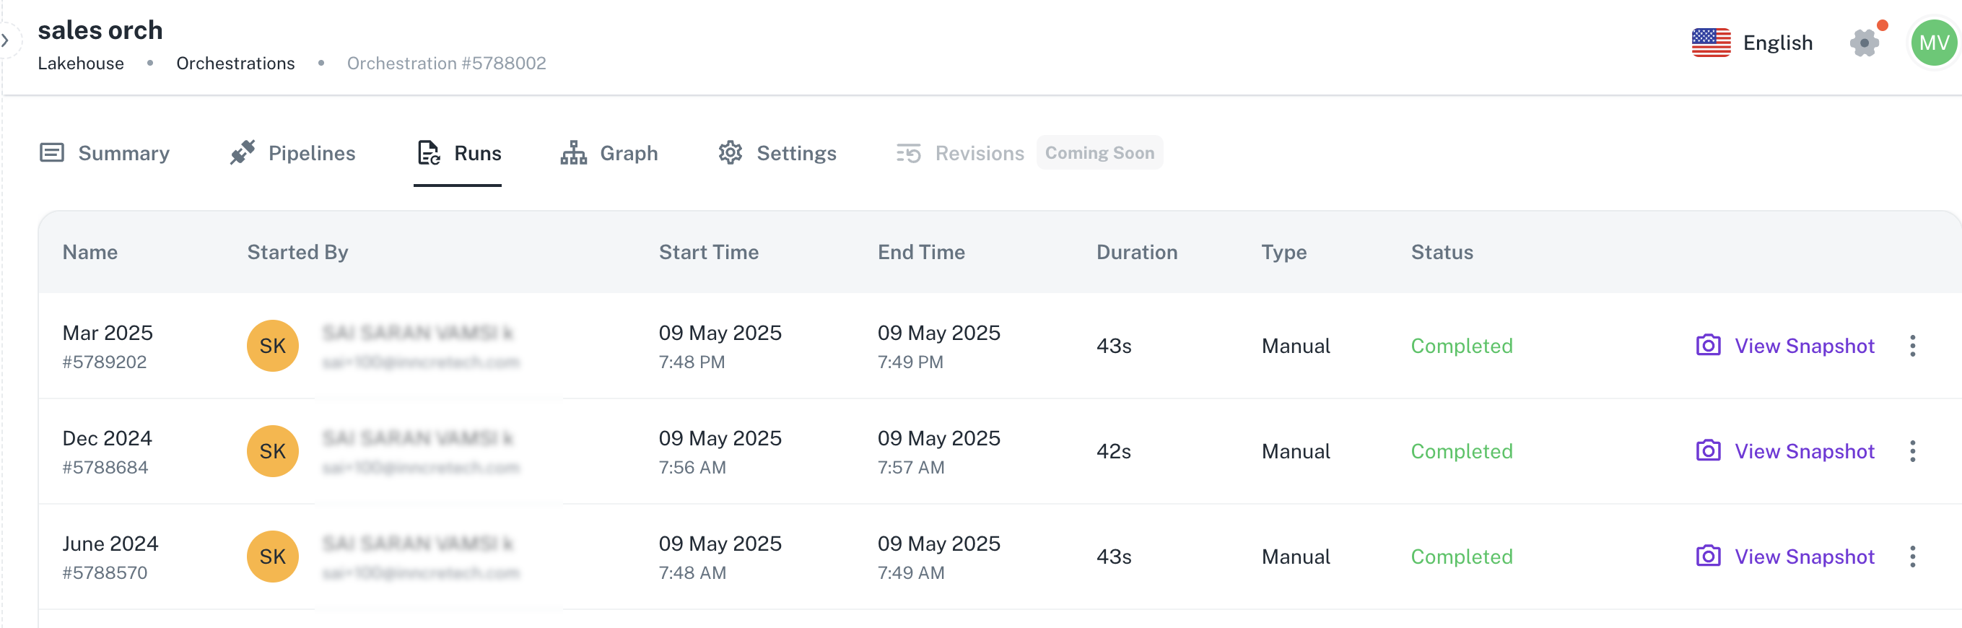Image resolution: width=1962 pixels, height=628 pixels.
Task: Click the US flag language icon
Action: click(x=1711, y=43)
